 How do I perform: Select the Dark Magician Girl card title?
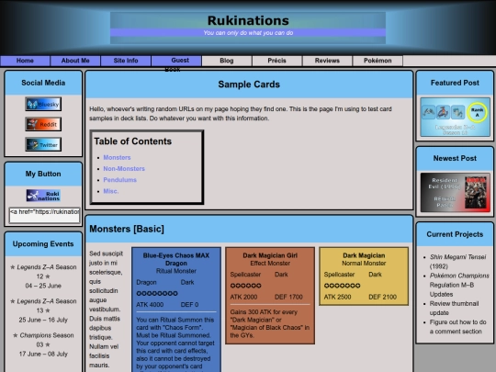(x=270, y=255)
